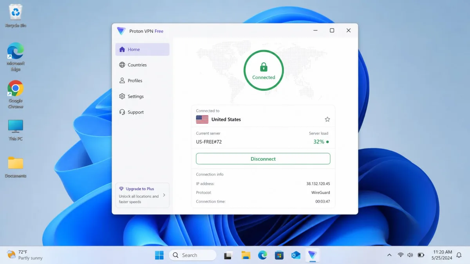Click the battery tray icon
The height and width of the screenshot is (264, 470).
point(421,255)
